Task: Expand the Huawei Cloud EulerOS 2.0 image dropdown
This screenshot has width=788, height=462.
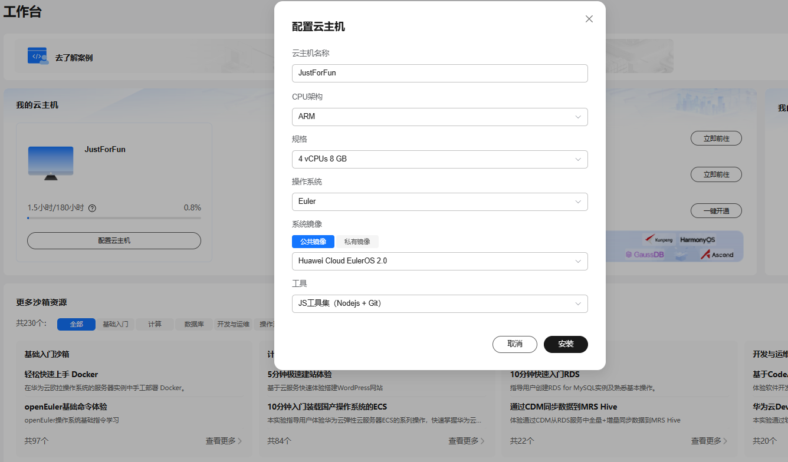Action: point(440,261)
